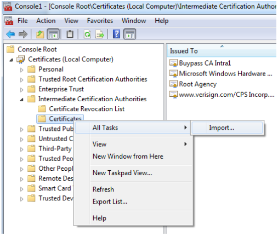Click the Personal folder icon
Viewport: 278px width, 237px height.
click(31, 69)
